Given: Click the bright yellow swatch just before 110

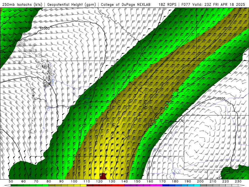Looking at the screenshot, I should click(x=83, y=185).
